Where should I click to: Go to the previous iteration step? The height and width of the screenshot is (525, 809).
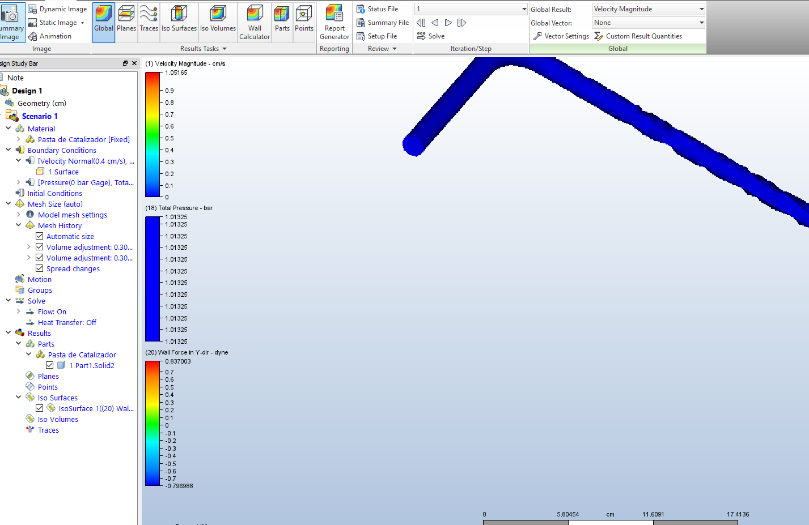(435, 23)
